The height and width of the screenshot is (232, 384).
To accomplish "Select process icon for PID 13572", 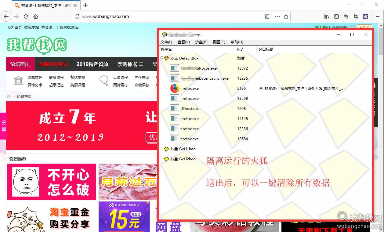I will tap(175, 68).
